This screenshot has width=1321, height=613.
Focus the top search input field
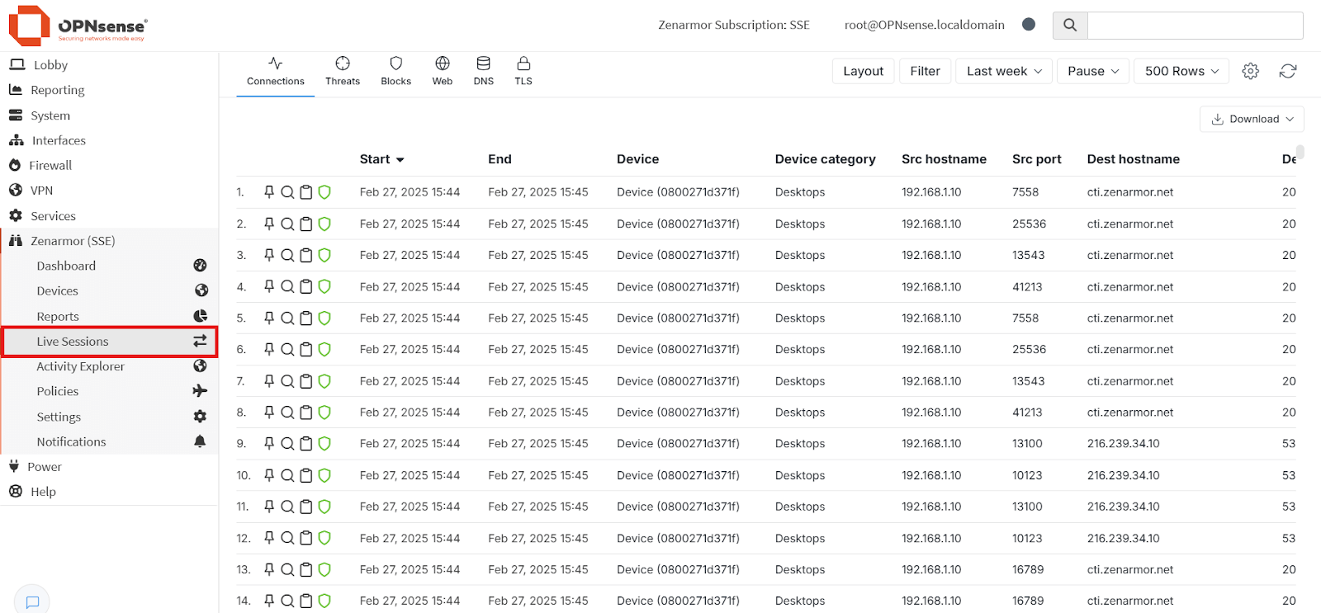(1195, 25)
